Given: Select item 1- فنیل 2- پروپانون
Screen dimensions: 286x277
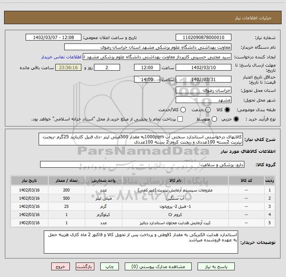Looking at the screenshot, I should coord(175,206).
